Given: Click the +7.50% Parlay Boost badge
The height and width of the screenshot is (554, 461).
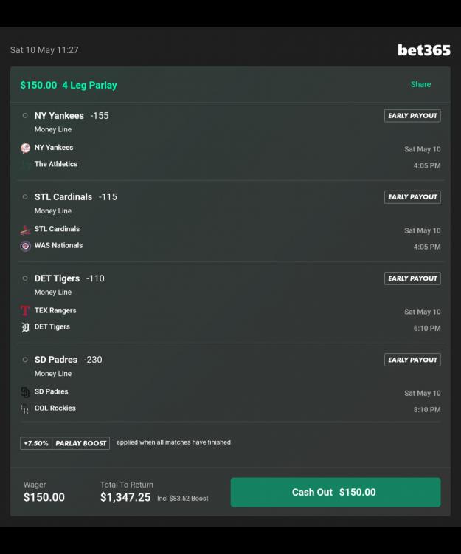Looking at the screenshot, I should [65, 443].
